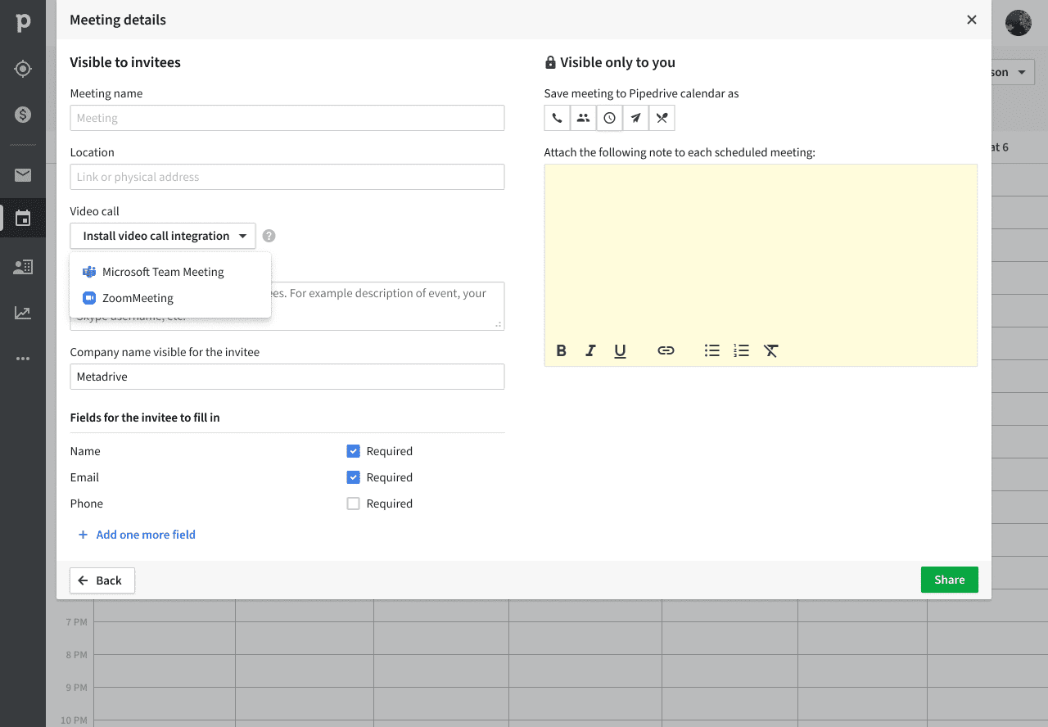Clear formatting in note editor
Screen dimensions: 1048x727
tap(770, 350)
